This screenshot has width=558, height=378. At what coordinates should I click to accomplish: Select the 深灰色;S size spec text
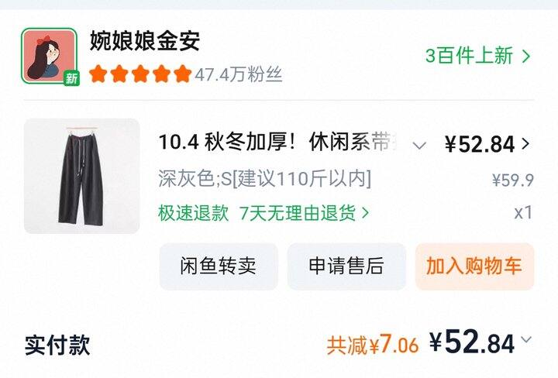pos(265,178)
